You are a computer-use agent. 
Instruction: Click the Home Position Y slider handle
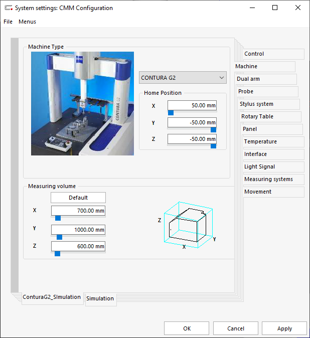click(213, 130)
